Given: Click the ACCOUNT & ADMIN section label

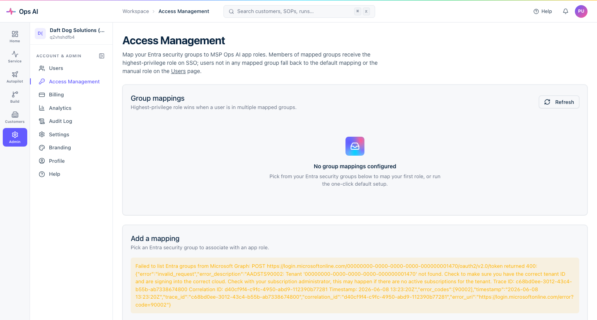Looking at the screenshot, I should click(59, 56).
